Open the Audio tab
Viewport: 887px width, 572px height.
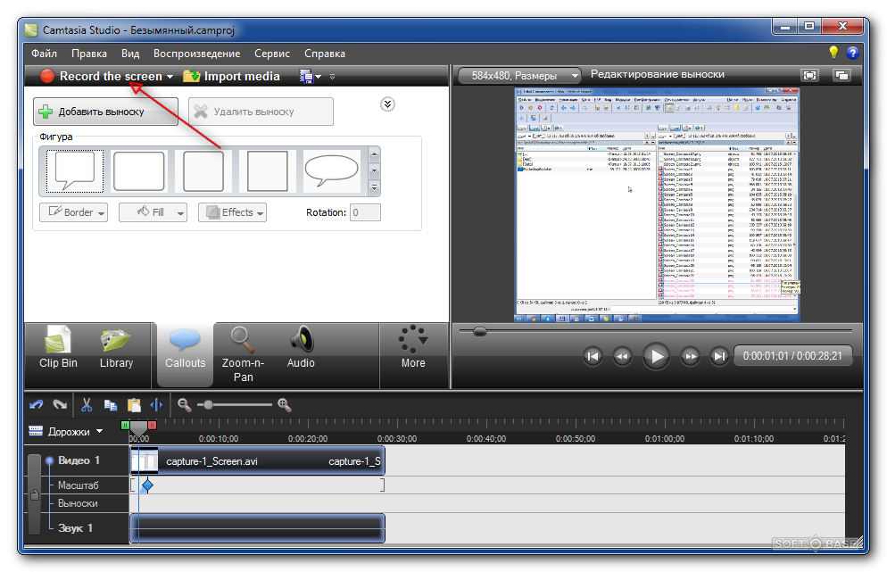(x=301, y=347)
